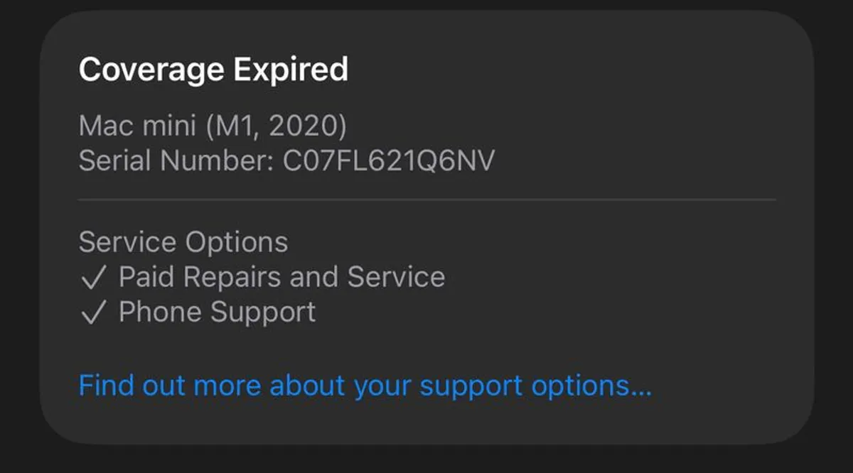This screenshot has height=473, width=853.
Task: Click the checkmark next to Phone Support
Action: click(x=93, y=313)
